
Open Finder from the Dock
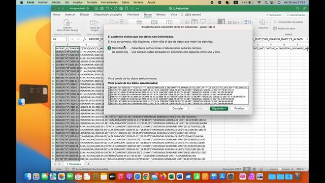click(x=27, y=176)
